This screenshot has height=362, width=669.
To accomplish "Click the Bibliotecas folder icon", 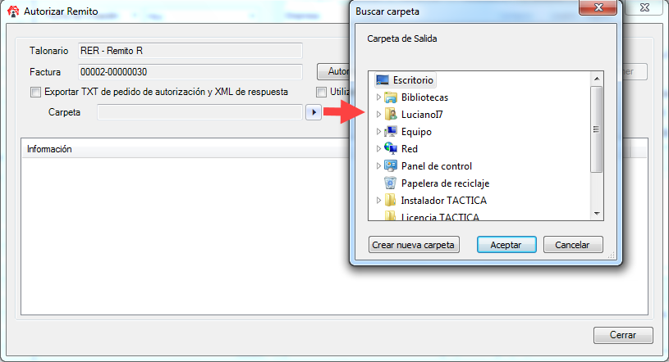I will (x=391, y=97).
